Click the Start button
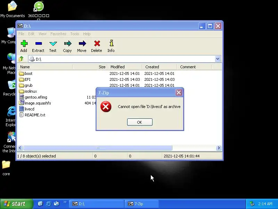The width and height of the screenshot is (278, 209). (16, 204)
